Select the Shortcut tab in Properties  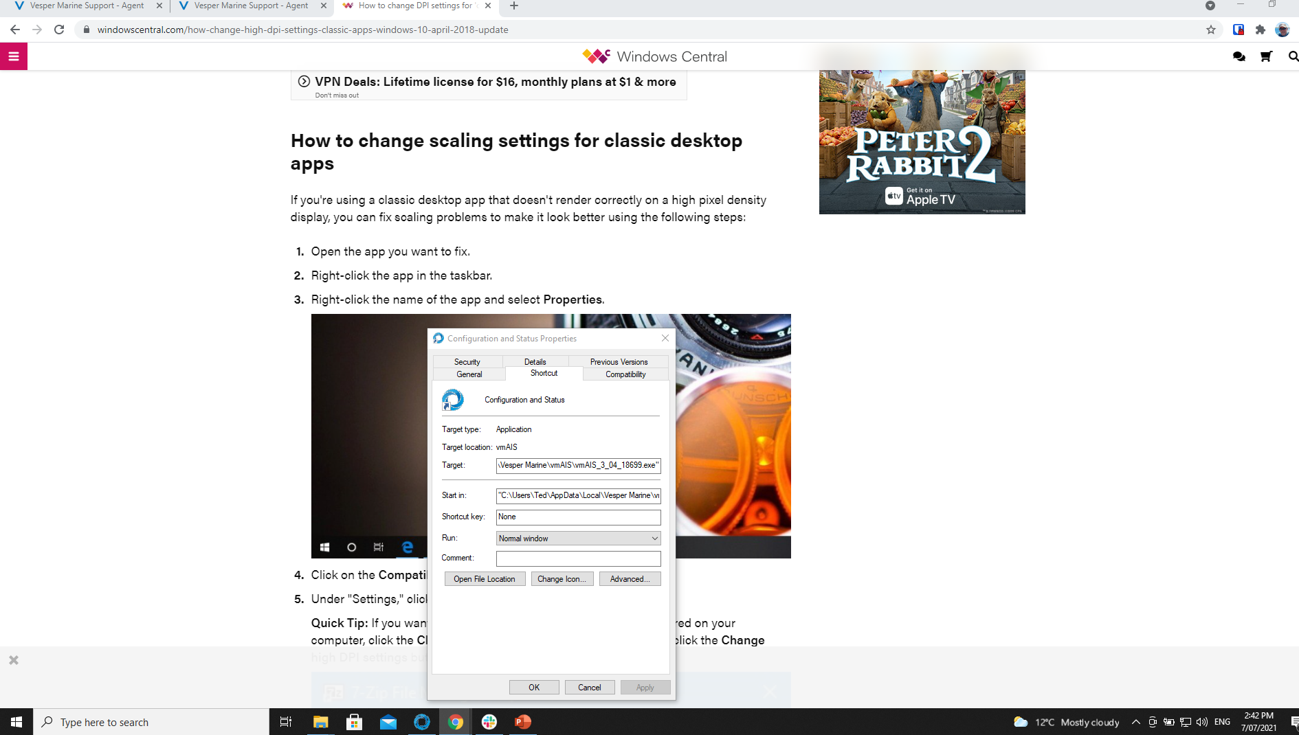(x=544, y=373)
